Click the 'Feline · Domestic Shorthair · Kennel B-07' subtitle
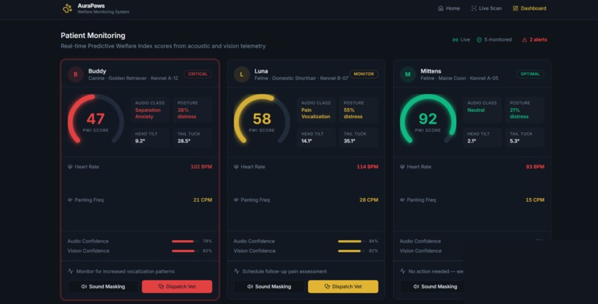Viewport: 598px width, 304px height. (301, 79)
